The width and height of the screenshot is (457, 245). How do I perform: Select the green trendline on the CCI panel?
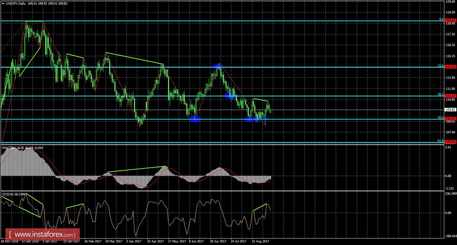(x=260, y=207)
